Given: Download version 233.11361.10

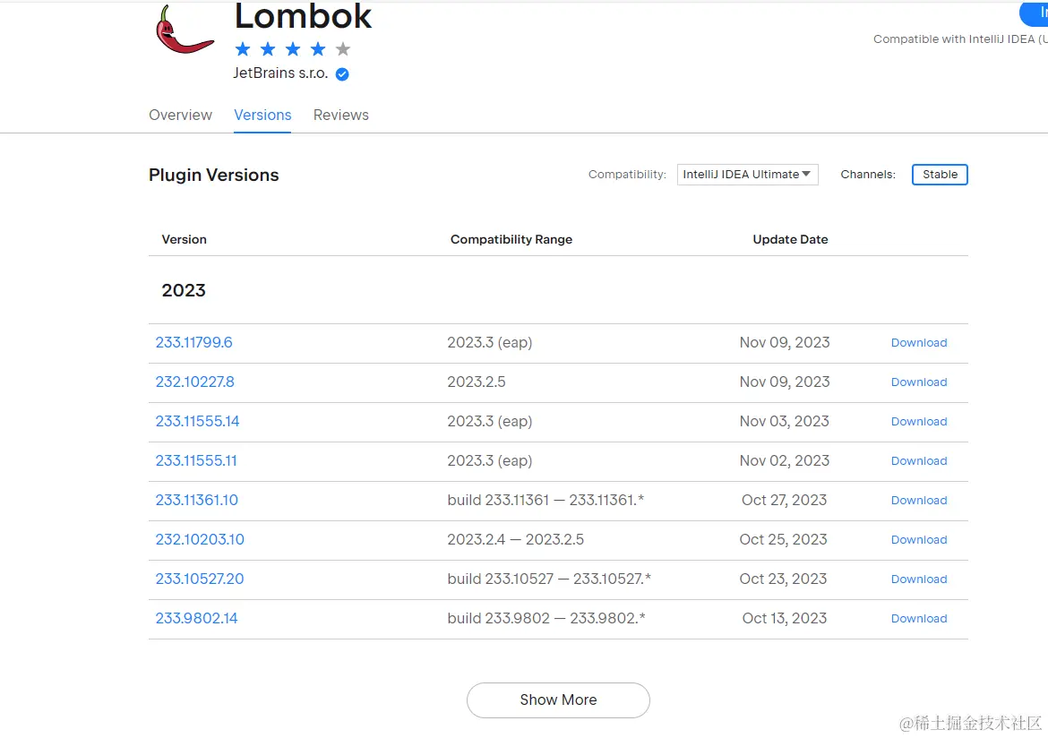Looking at the screenshot, I should click(919, 501).
